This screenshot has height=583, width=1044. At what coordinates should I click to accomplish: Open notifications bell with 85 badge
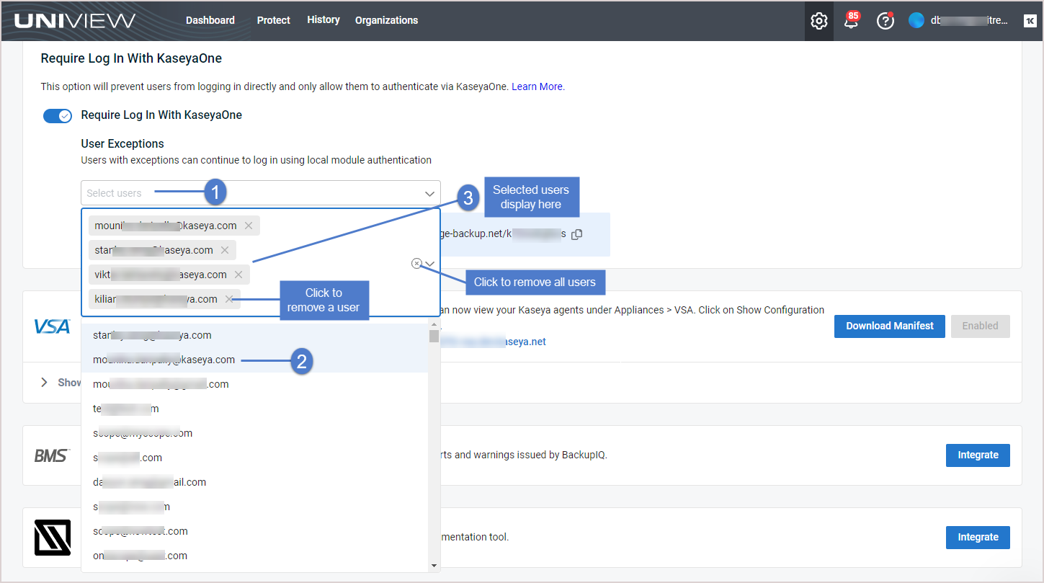[852, 20]
